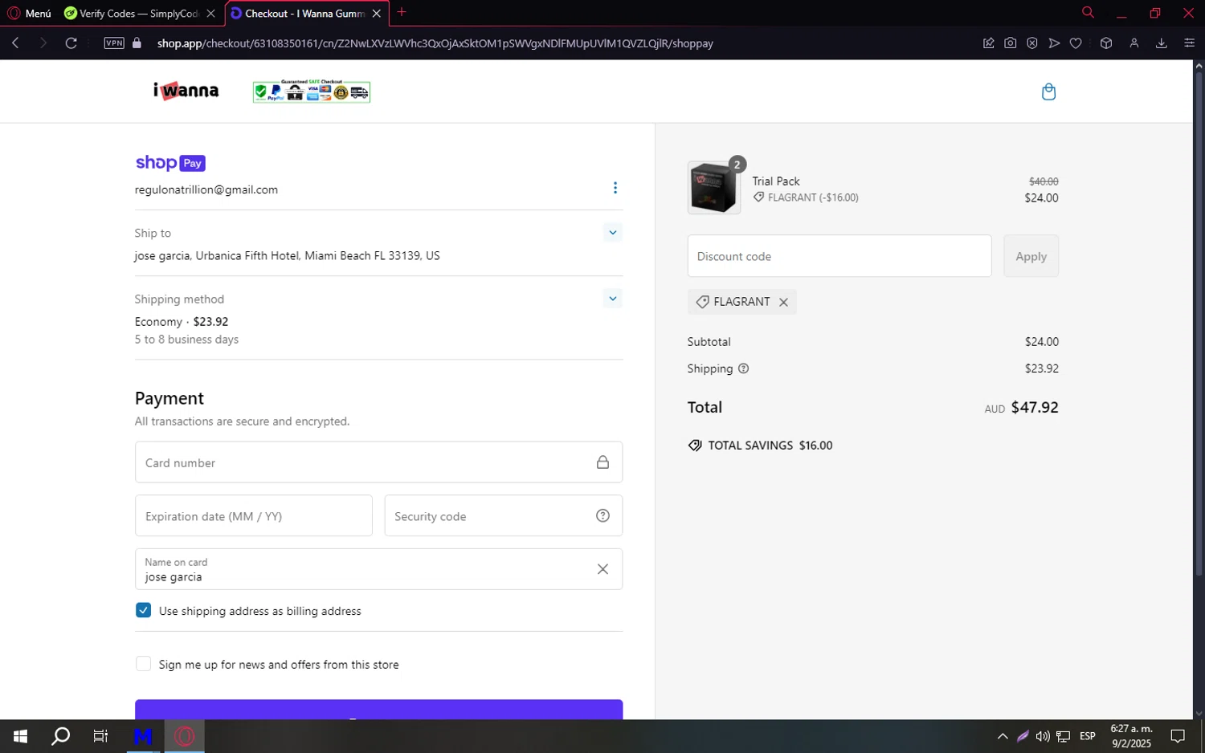The width and height of the screenshot is (1205, 753).
Task: Click the Security code field
Action: [x=504, y=516]
